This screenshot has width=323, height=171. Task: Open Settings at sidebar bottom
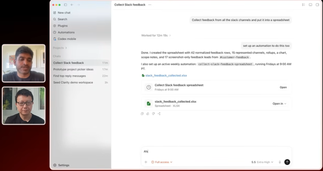pyautogui.click(x=61, y=165)
